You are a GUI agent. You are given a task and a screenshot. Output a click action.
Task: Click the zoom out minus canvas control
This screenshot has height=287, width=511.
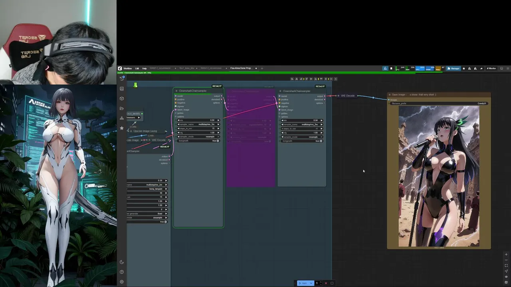pos(506,260)
